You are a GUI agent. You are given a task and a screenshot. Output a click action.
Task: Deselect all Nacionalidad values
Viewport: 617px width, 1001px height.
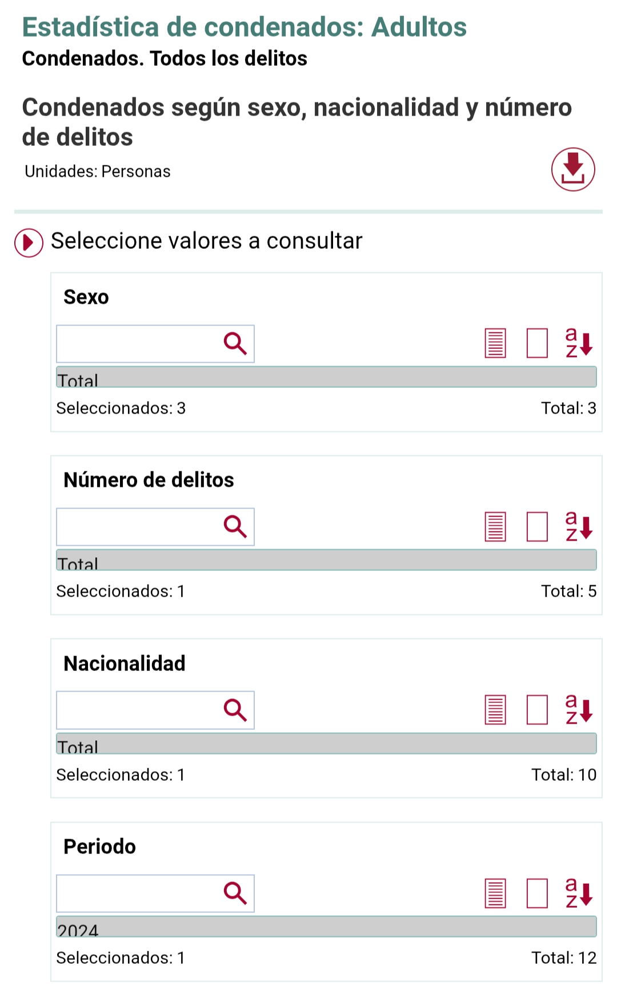pyautogui.click(x=536, y=710)
